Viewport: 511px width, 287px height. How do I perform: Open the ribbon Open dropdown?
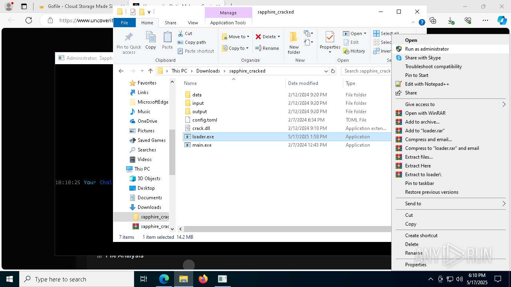click(x=355, y=33)
